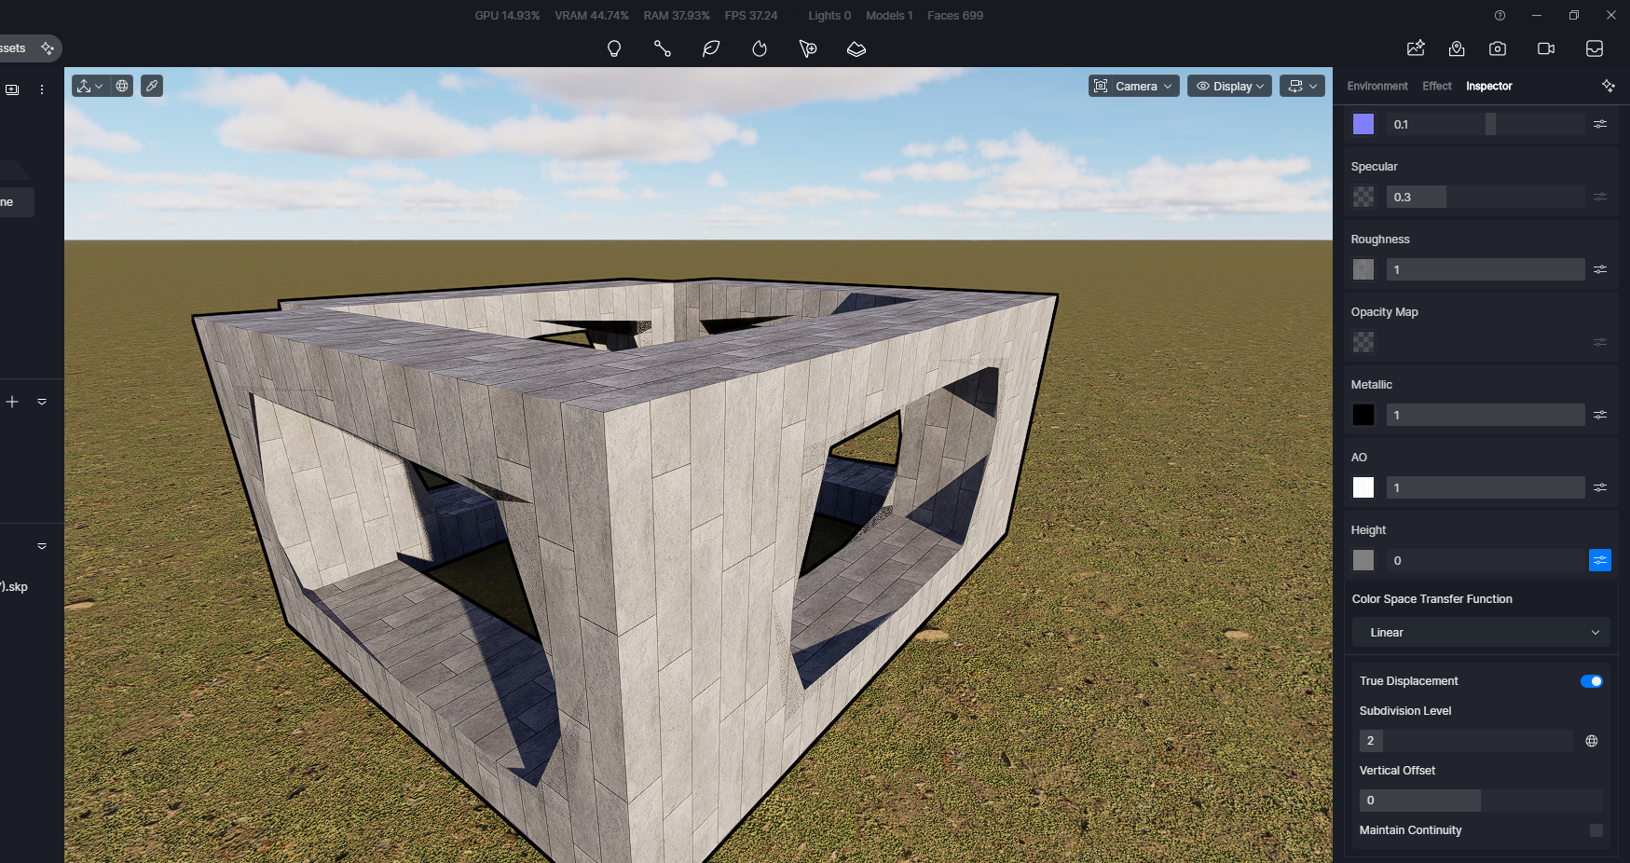Open the Camera dropdown

[1134, 86]
